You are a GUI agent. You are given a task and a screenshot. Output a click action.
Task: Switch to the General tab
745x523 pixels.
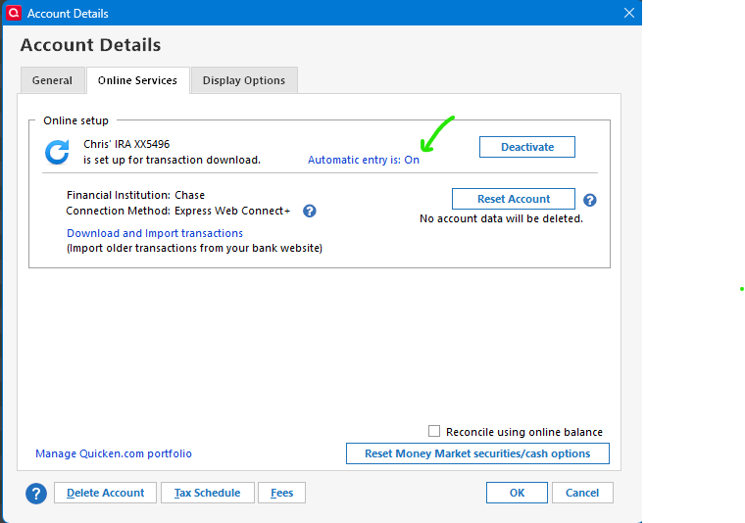tap(52, 80)
